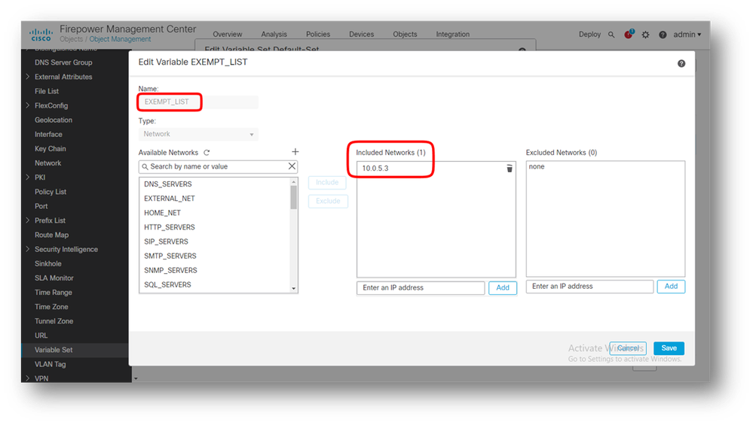Open SLA Monitor in sidebar
This screenshot has width=753, height=425.
[x=54, y=278]
